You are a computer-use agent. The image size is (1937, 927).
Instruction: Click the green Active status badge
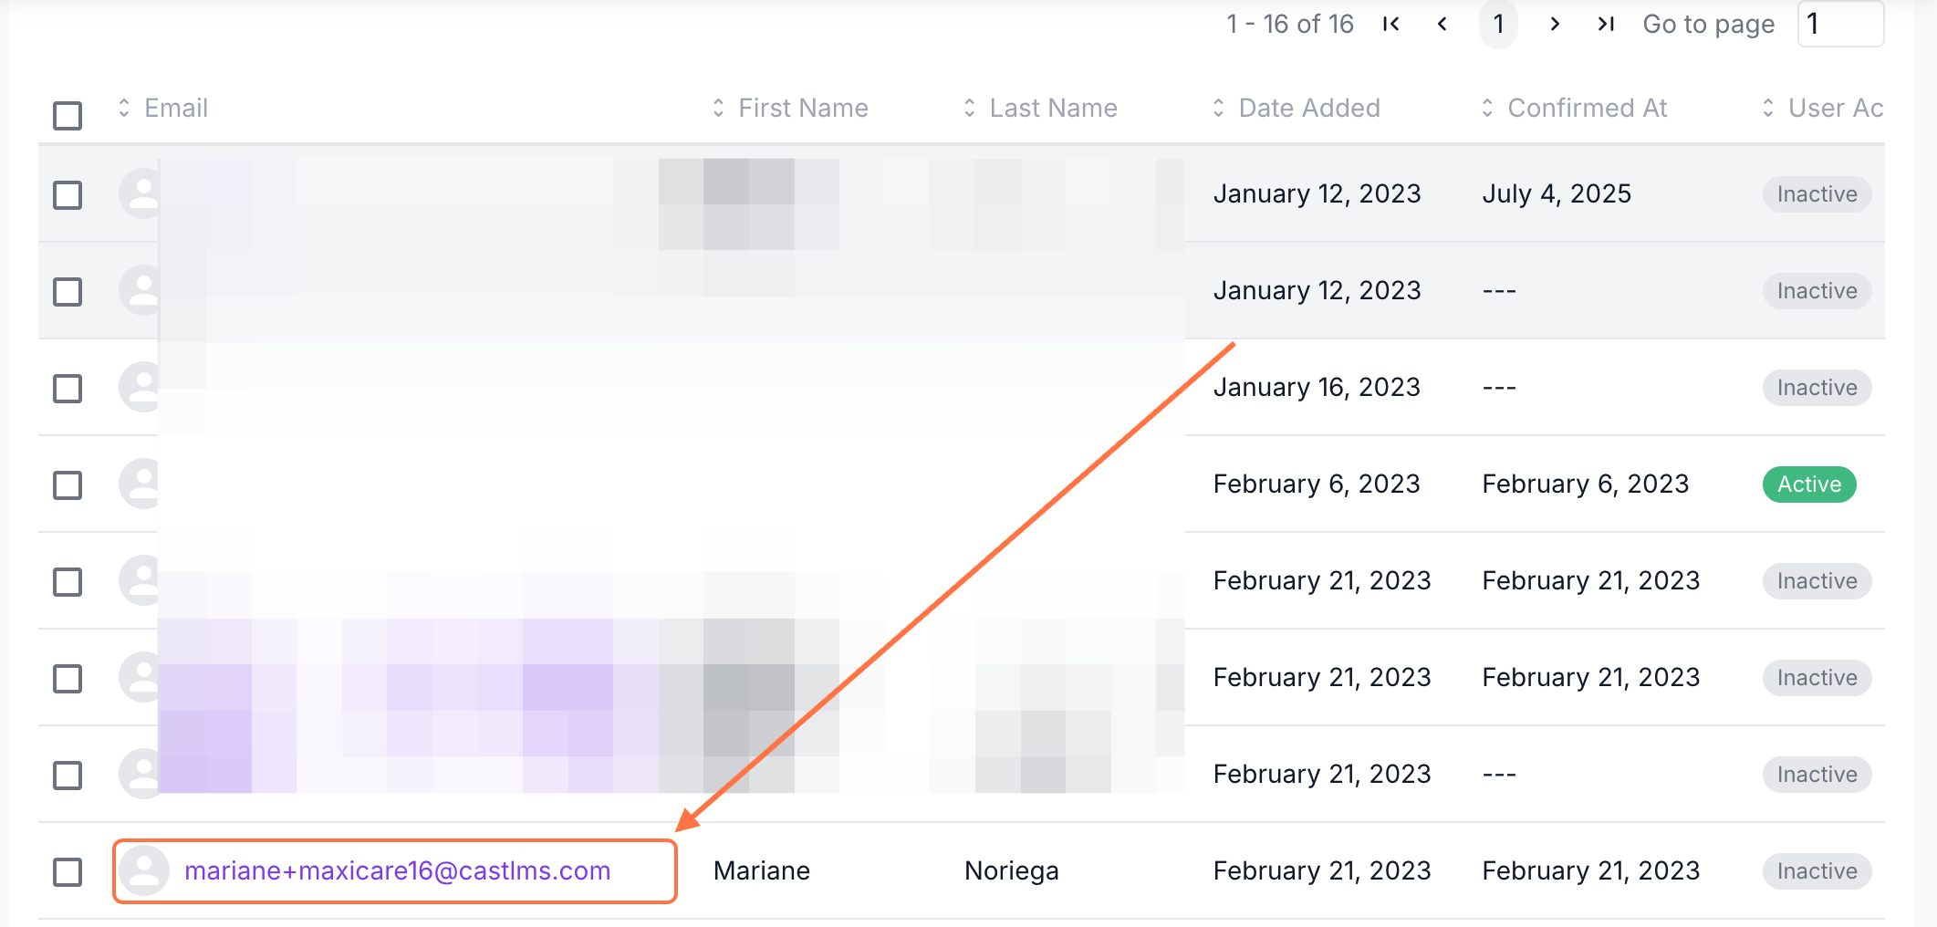[x=1808, y=484]
